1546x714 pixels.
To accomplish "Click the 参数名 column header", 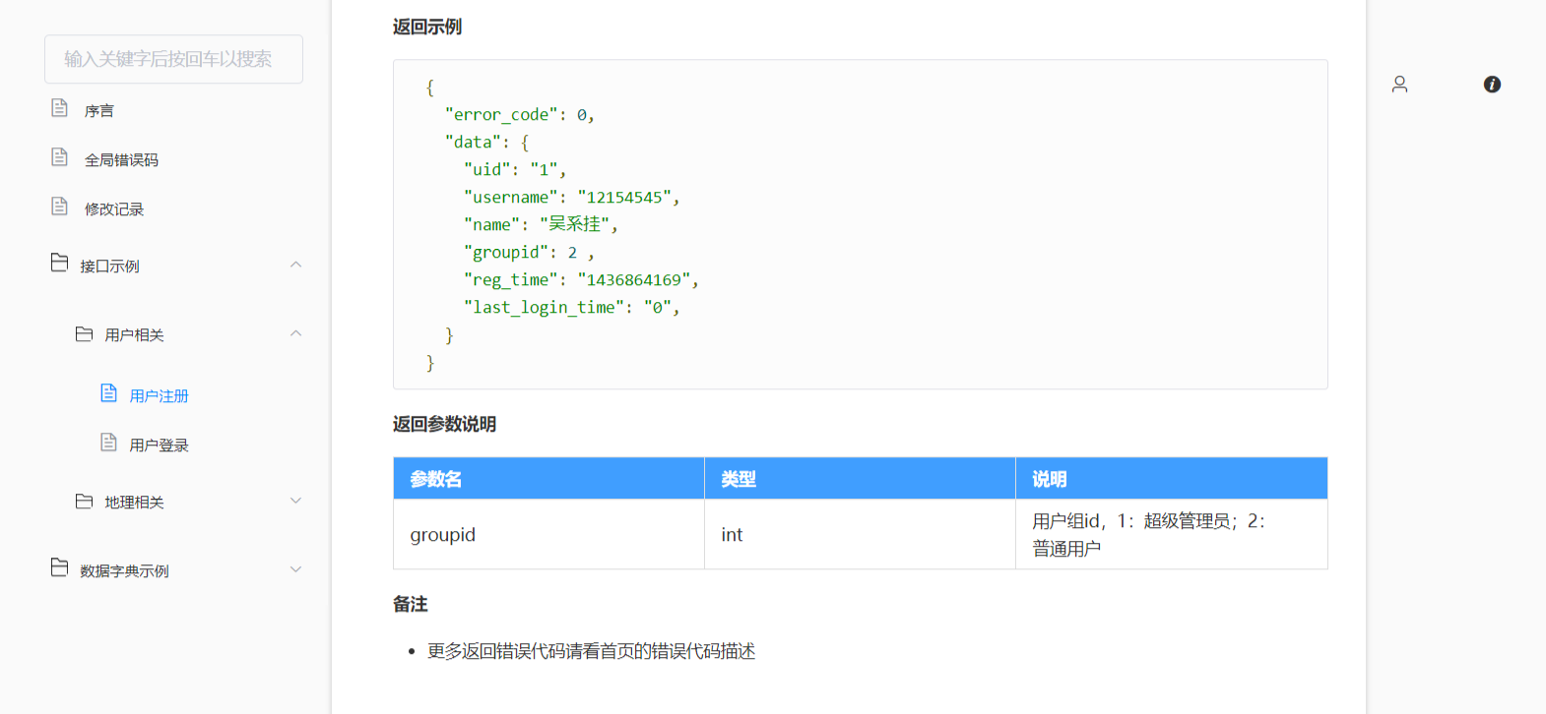I will point(548,479).
